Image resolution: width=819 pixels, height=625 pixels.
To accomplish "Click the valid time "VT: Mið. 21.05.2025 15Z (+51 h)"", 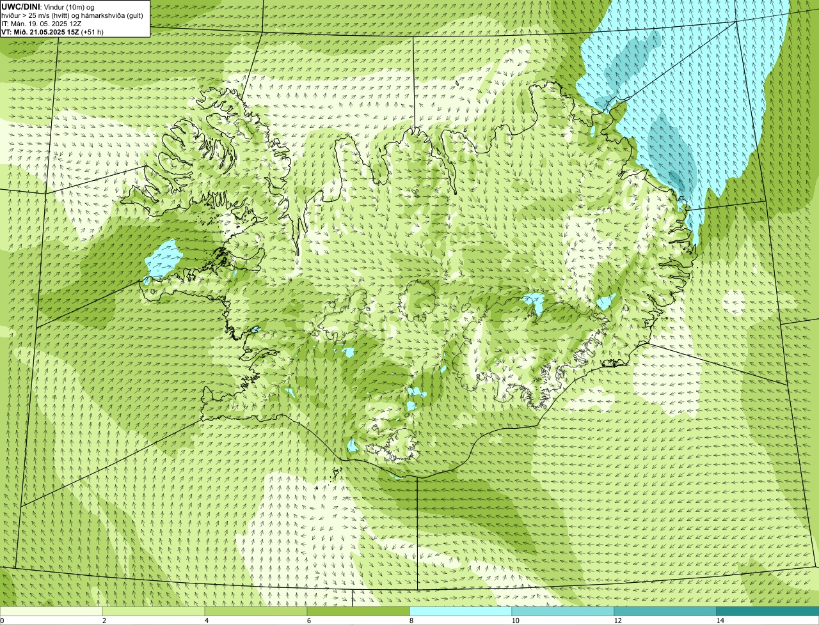I will click(52, 31).
